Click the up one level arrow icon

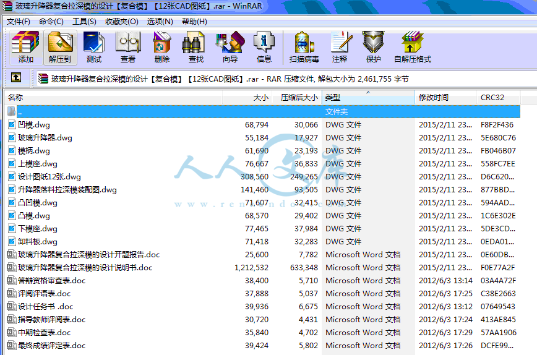tap(15, 78)
